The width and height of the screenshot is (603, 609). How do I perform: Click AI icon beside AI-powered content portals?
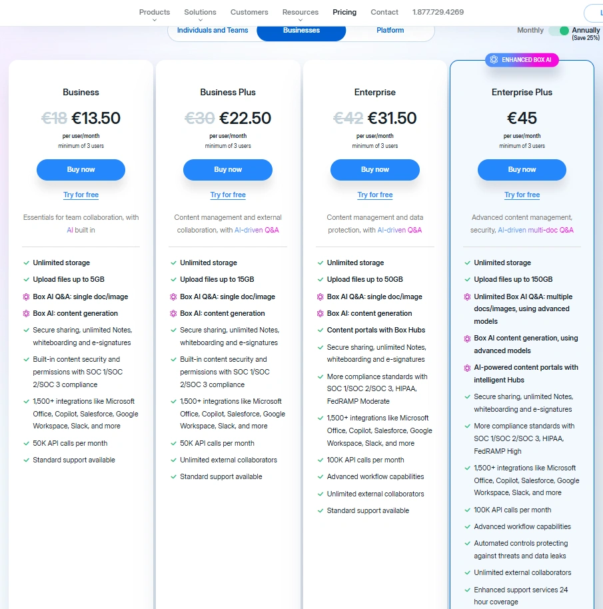point(467,368)
